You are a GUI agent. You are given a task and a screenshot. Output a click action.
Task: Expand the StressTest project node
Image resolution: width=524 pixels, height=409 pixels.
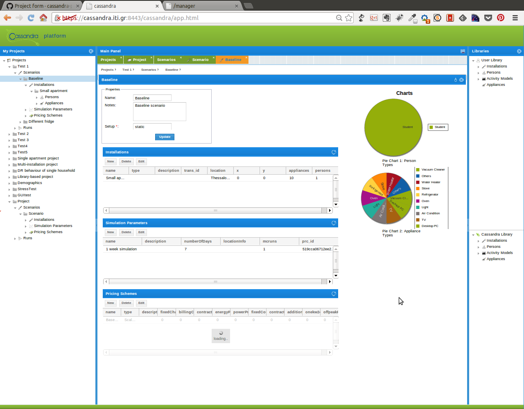tap(9, 189)
